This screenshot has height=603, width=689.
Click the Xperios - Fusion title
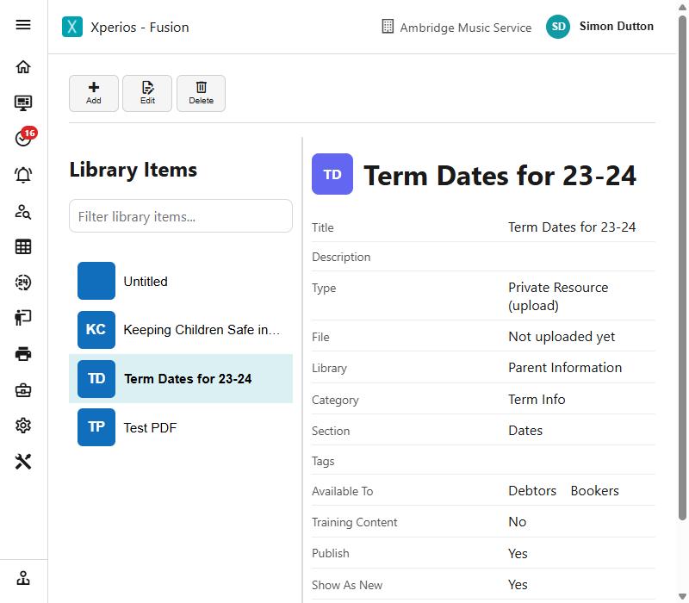pos(140,28)
